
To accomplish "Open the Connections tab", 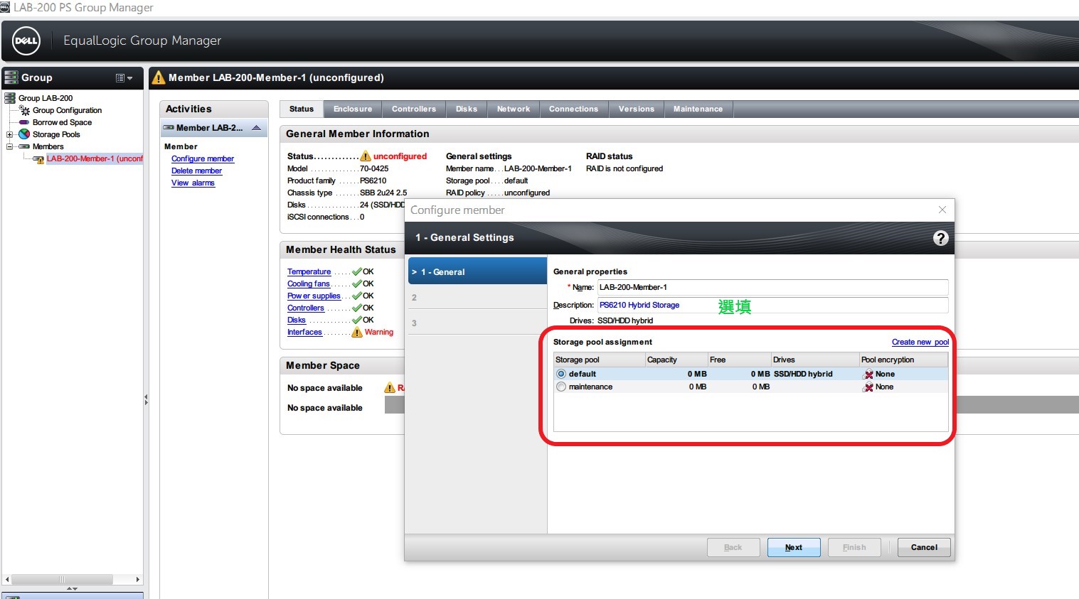I will click(x=573, y=109).
